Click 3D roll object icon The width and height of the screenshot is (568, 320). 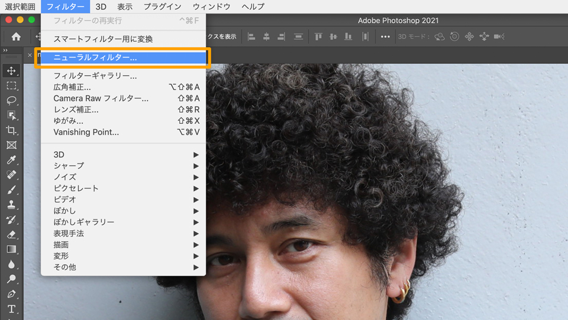[454, 36]
